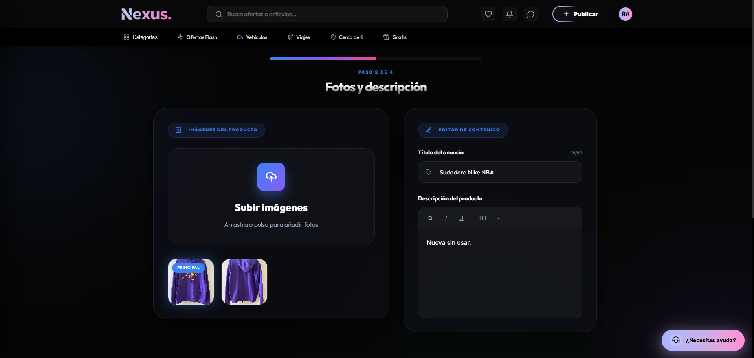Click into the description text area
This screenshot has height=358, width=754.
pyautogui.click(x=500, y=273)
